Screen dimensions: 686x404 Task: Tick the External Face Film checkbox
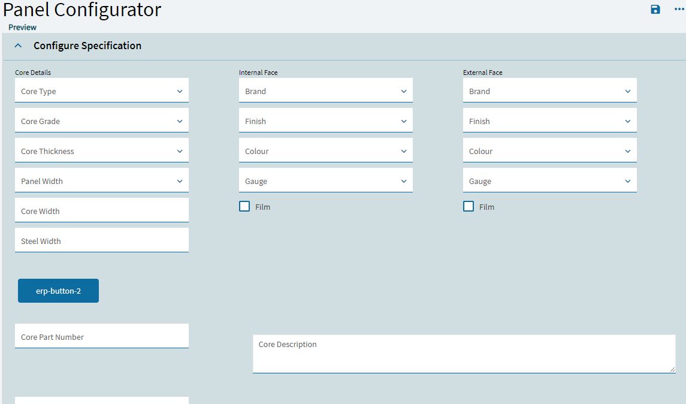point(469,206)
